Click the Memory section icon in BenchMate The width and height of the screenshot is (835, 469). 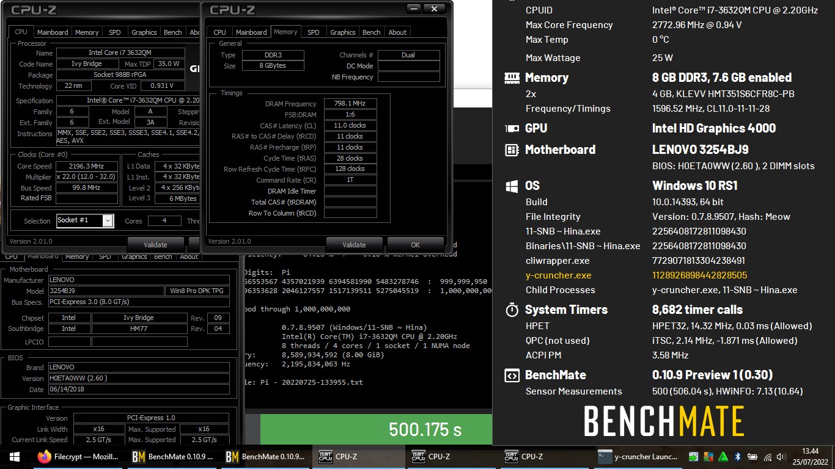(x=512, y=78)
